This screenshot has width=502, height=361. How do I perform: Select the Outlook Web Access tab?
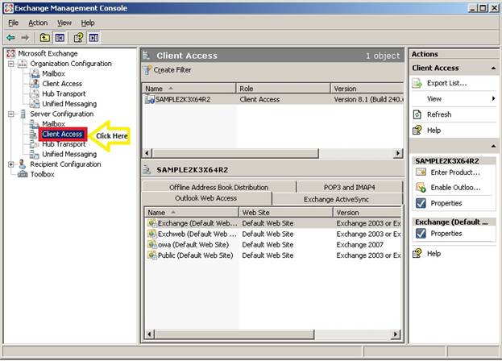click(206, 198)
